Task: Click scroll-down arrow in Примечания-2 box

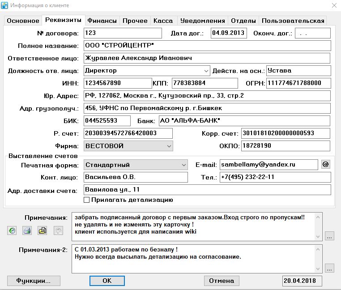Action: (x=318, y=269)
